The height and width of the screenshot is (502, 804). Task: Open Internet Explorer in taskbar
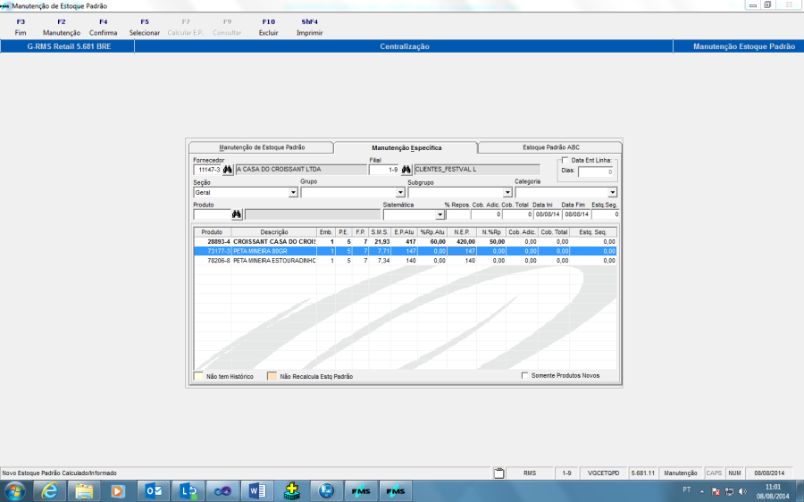(x=50, y=491)
